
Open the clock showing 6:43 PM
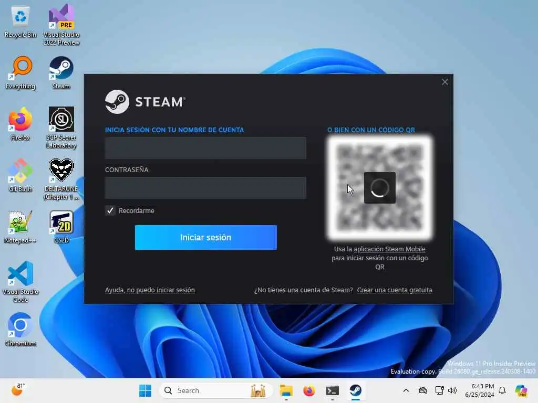[x=480, y=390]
